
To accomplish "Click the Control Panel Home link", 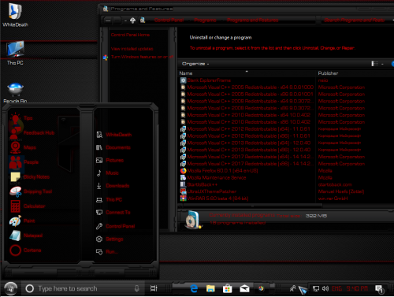I will point(130,35).
